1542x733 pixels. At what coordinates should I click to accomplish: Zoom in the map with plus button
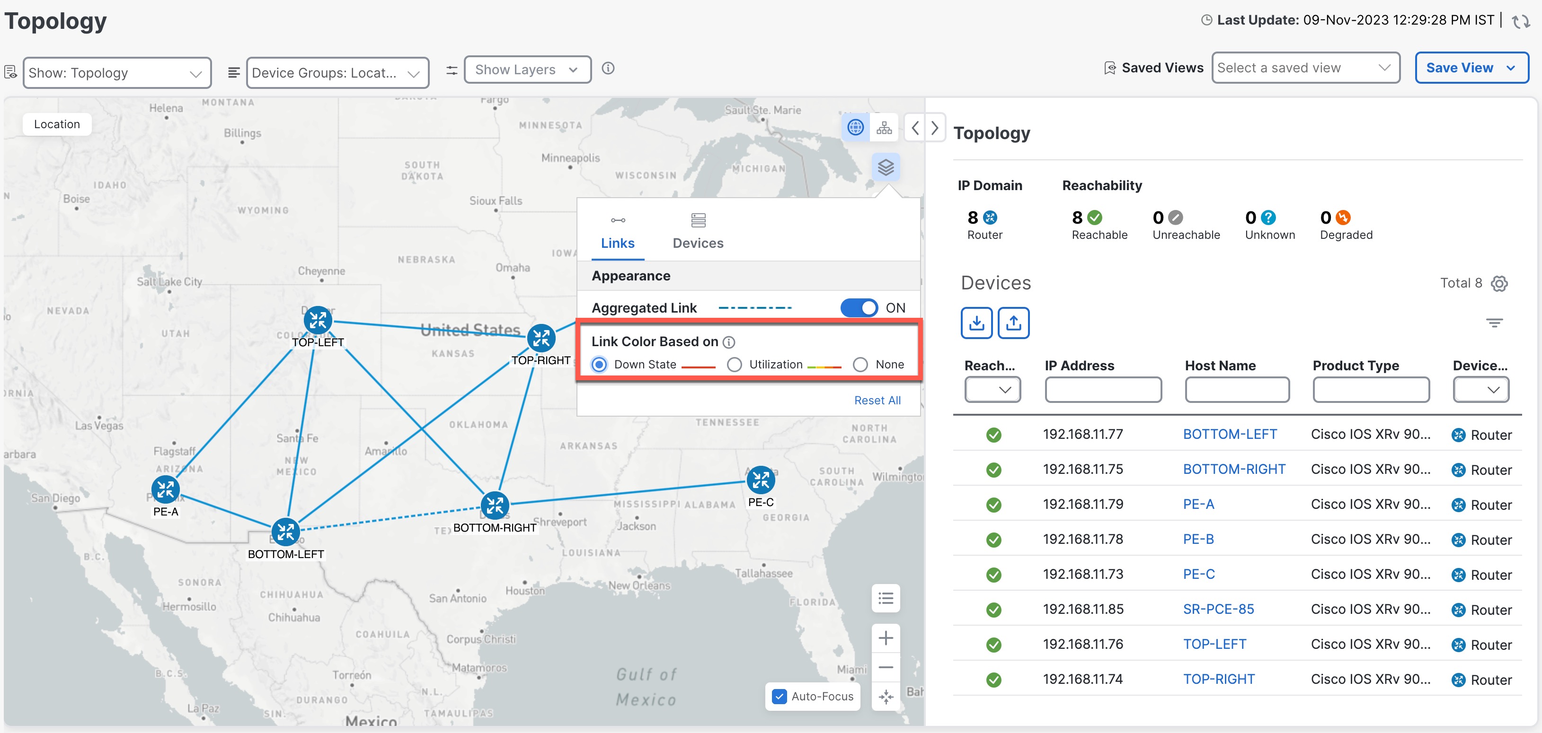tap(886, 638)
